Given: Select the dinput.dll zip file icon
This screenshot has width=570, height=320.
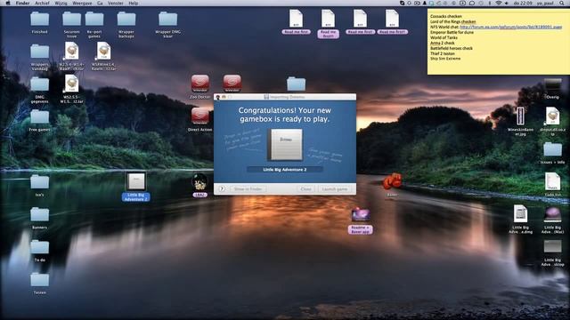Looking at the screenshot, I should click(x=552, y=116).
